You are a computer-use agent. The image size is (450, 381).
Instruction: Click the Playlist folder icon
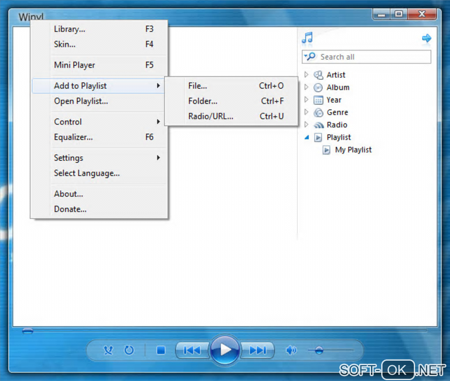pyautogui.click(x=318, y=138)
